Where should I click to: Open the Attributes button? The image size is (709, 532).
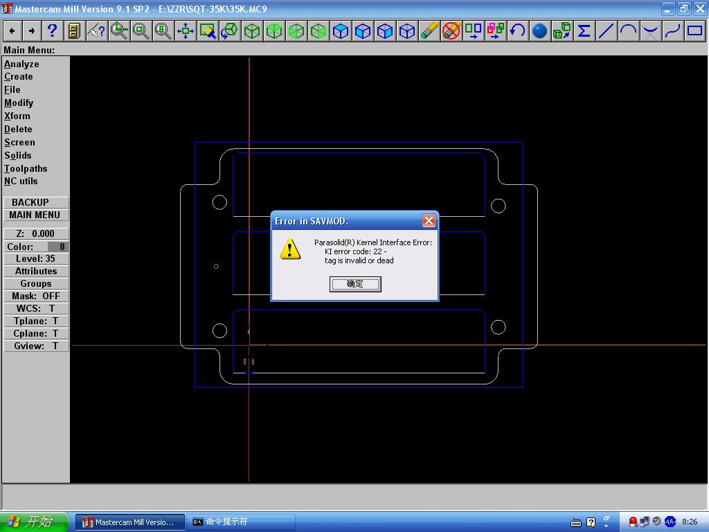[x=36, y=272]
